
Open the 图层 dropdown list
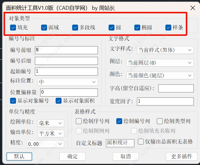click(x=160, y=63)
